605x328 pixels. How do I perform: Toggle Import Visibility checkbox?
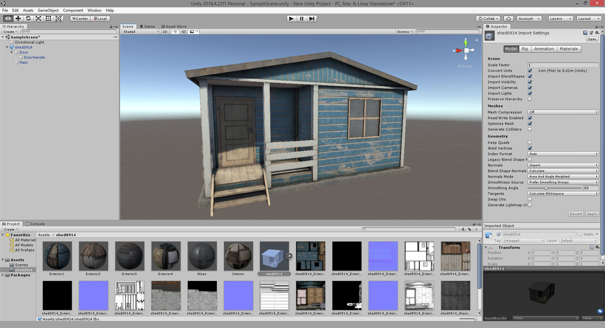point(530,82)
